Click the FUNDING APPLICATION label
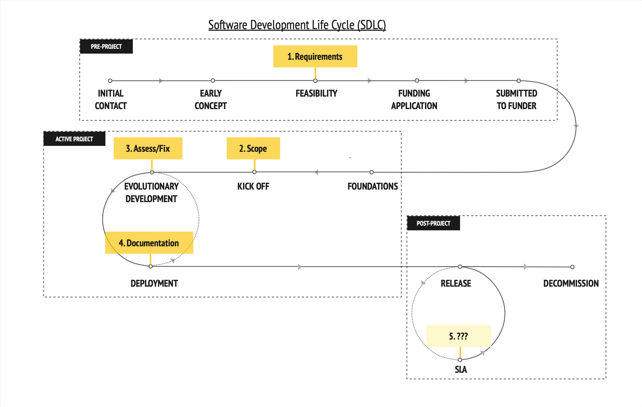 [x=414, y=100]
